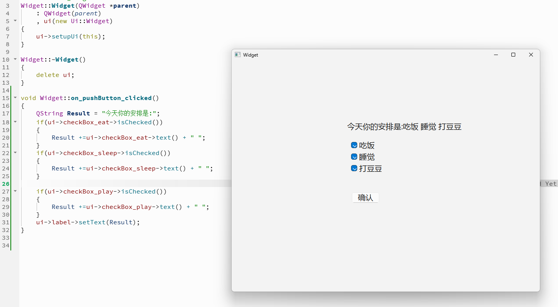
Task: Fold the Widget destructor at line 10
Action: pos(15,59)
